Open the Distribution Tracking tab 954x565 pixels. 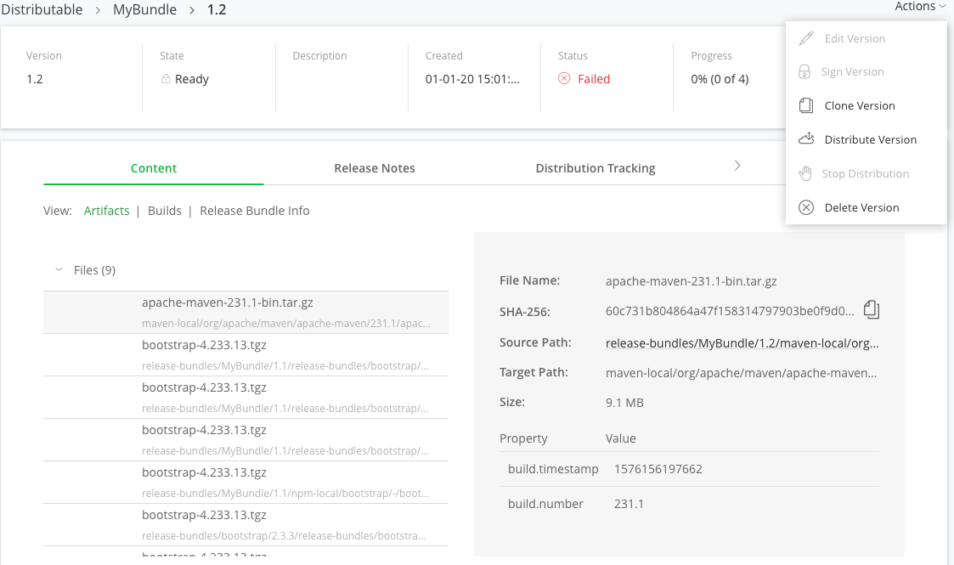(595, 168)
